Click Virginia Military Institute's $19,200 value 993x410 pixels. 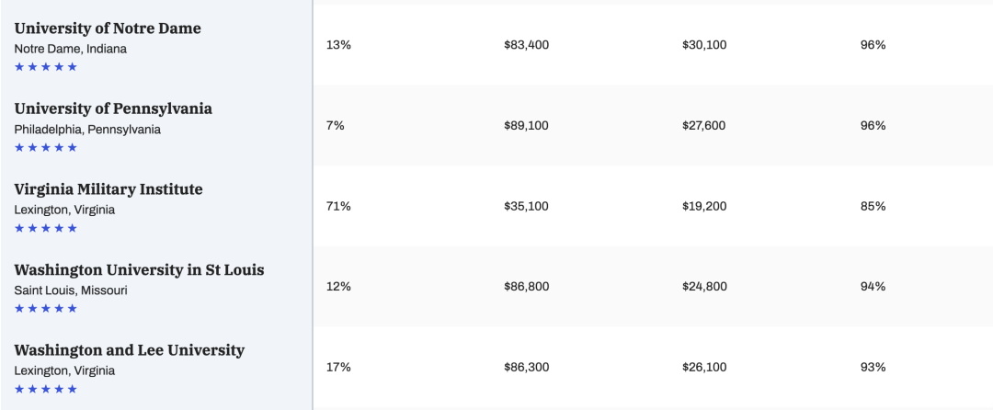[x=704, y=206]
